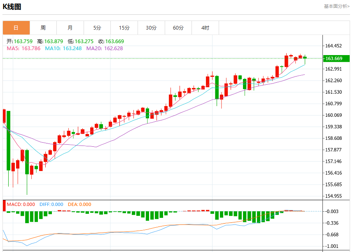The height and width of the screenshot is (252, 355).
Task: Click the red marker beside MACD panel
Action: tap(4, 206)
